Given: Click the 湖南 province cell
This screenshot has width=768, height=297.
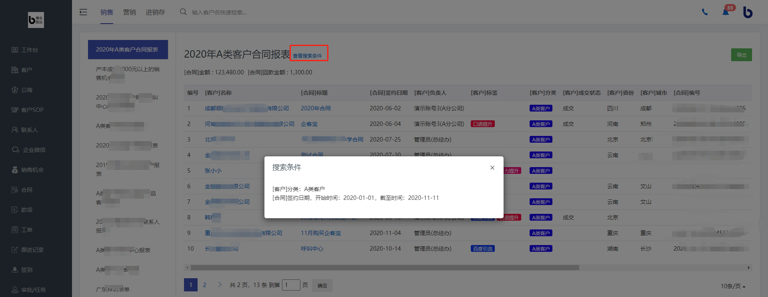Looking at the screenshot, I should [x=613, y=249].
